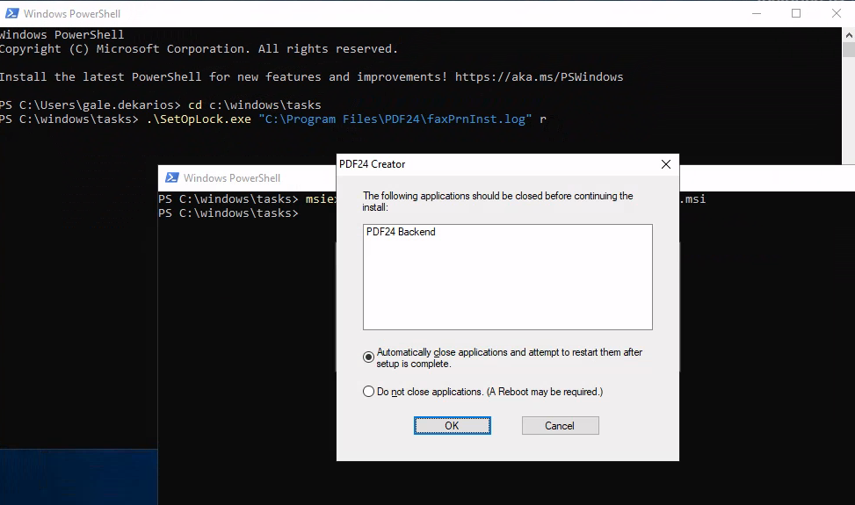Maximize the main Windows PowerShell window
The image size is (855, 505).
pyautogui.click(x=796, y=14)
